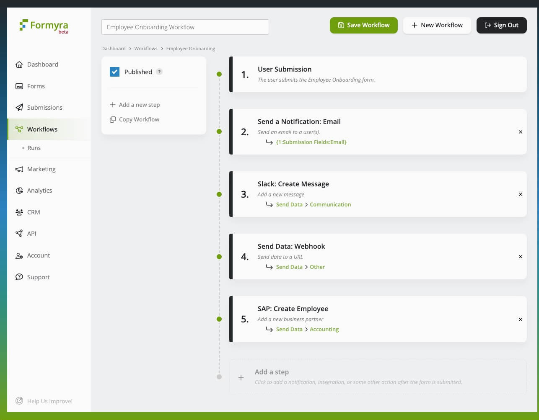Remove the Send Data: Webhook step
The width and height of the screenshot is (539, 420).
(521, 257)
